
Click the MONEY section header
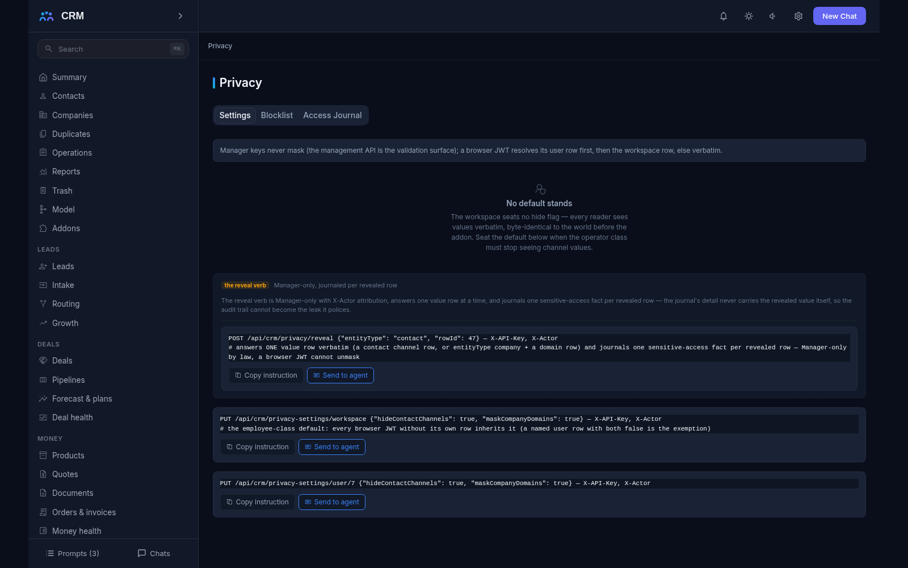point(50,438)
